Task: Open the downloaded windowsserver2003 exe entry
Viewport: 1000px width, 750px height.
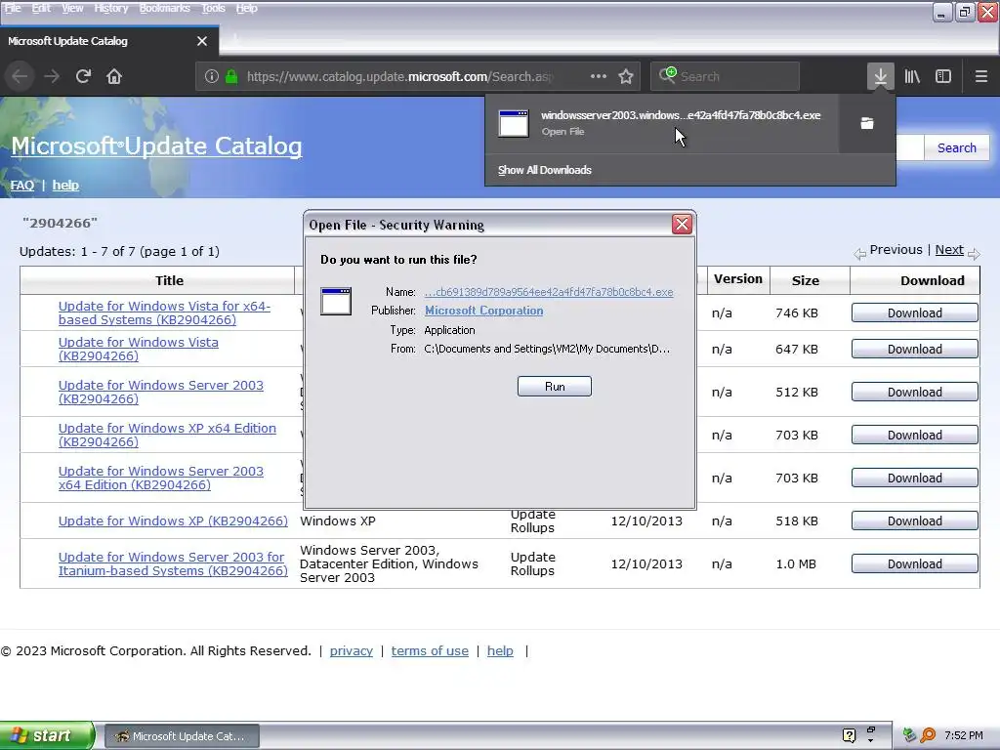Action: tap(662, 123)
